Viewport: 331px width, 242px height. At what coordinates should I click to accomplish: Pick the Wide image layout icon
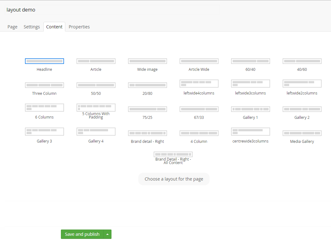[x=147, y=61]
